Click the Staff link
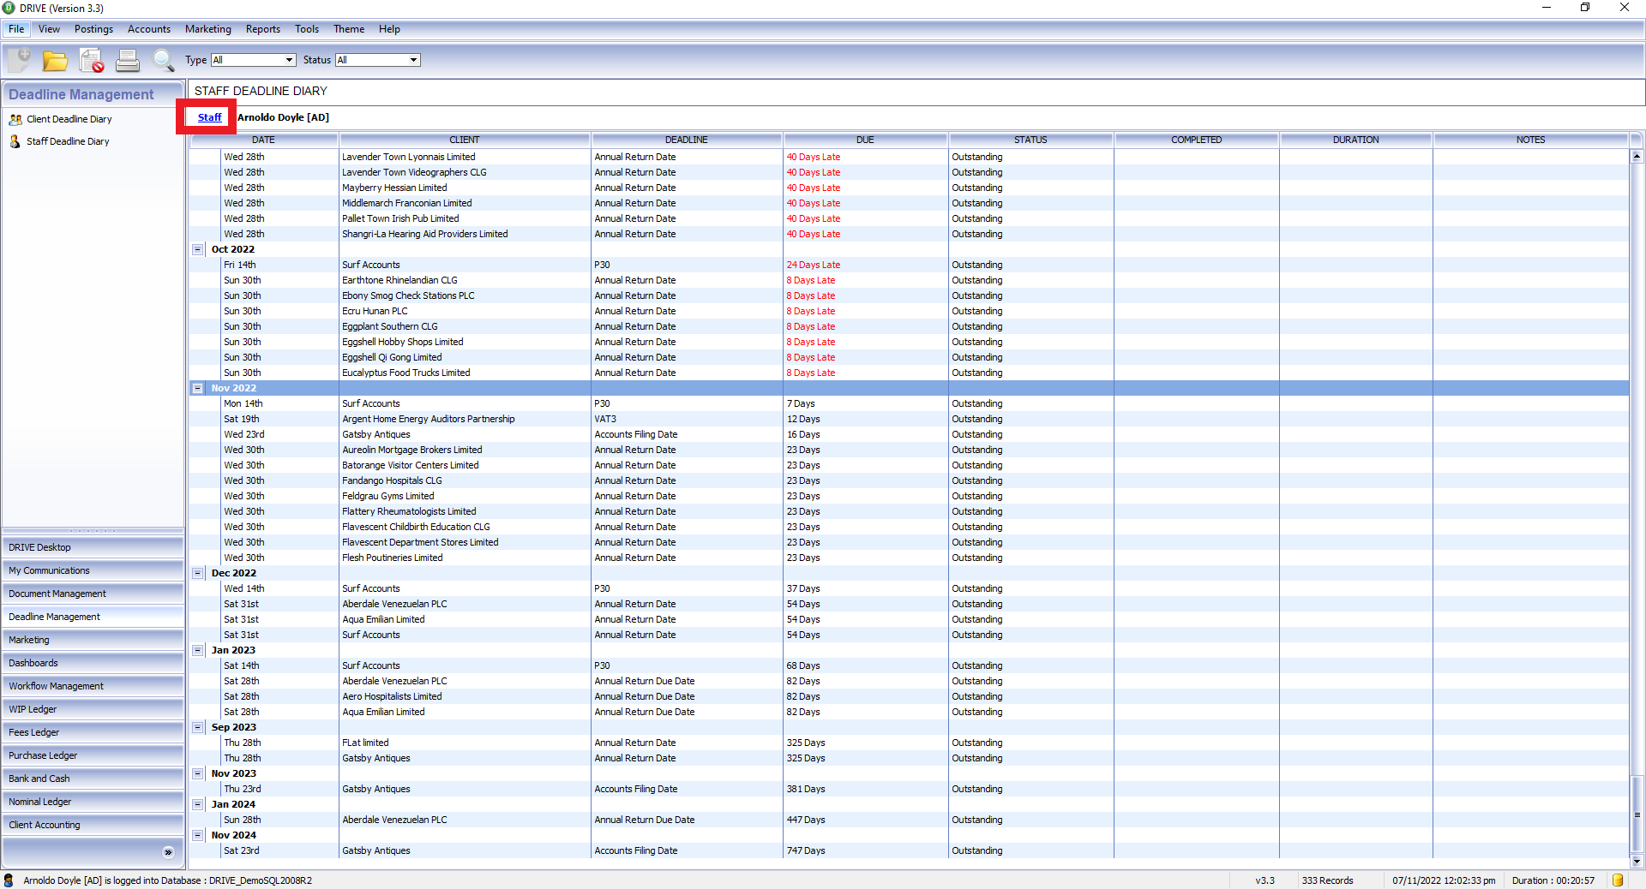The height and width of the screenshot is (889, 1646). coord(209,117)
